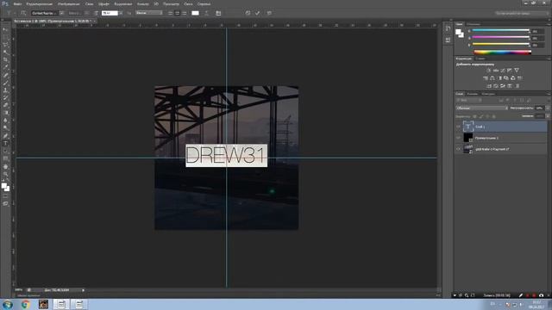Select the Gradient tool

click(5, 113)
